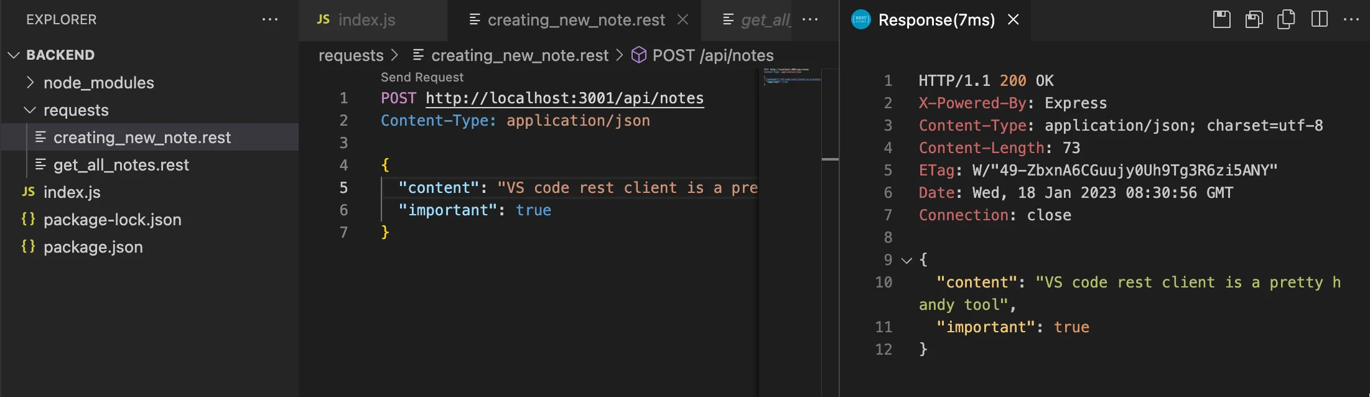Switch to the index.js editor tab
The height and width of the screenshot is (397, 1370).
(373, 20)
